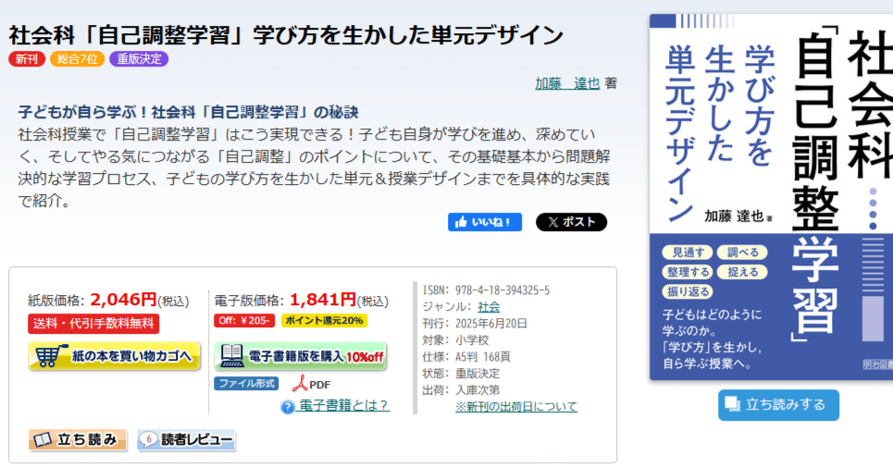
Task: Click the 仕様: A5判 168頁 text
Action: [466, 357]
